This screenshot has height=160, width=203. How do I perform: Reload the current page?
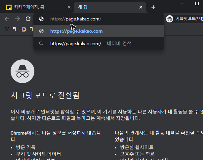coord(28,19)
